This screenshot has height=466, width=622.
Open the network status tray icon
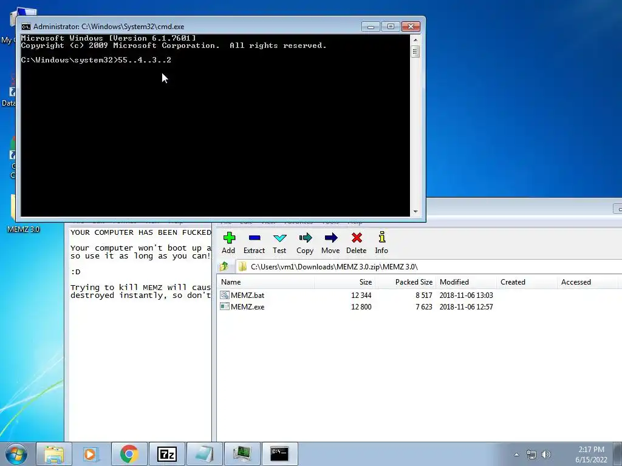531,454
